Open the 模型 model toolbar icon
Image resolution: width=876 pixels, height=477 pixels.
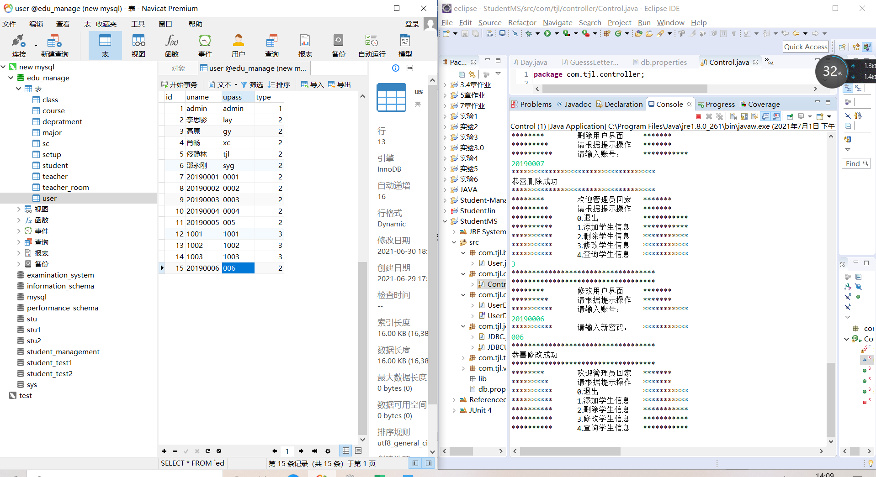[405, 46]
